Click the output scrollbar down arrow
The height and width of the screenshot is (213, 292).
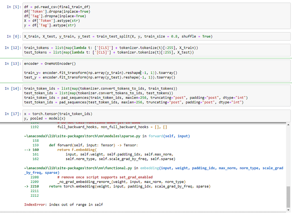[288, 210]
